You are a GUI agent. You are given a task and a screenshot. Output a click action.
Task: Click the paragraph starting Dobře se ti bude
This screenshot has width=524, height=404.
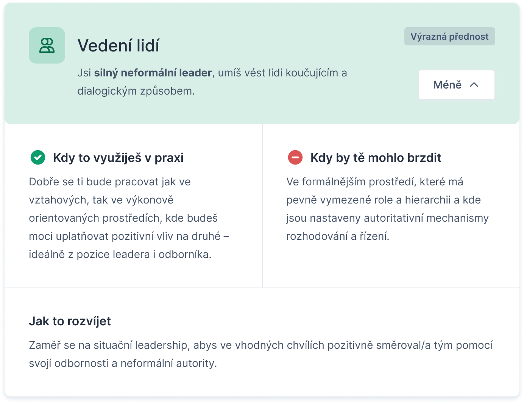129,218
